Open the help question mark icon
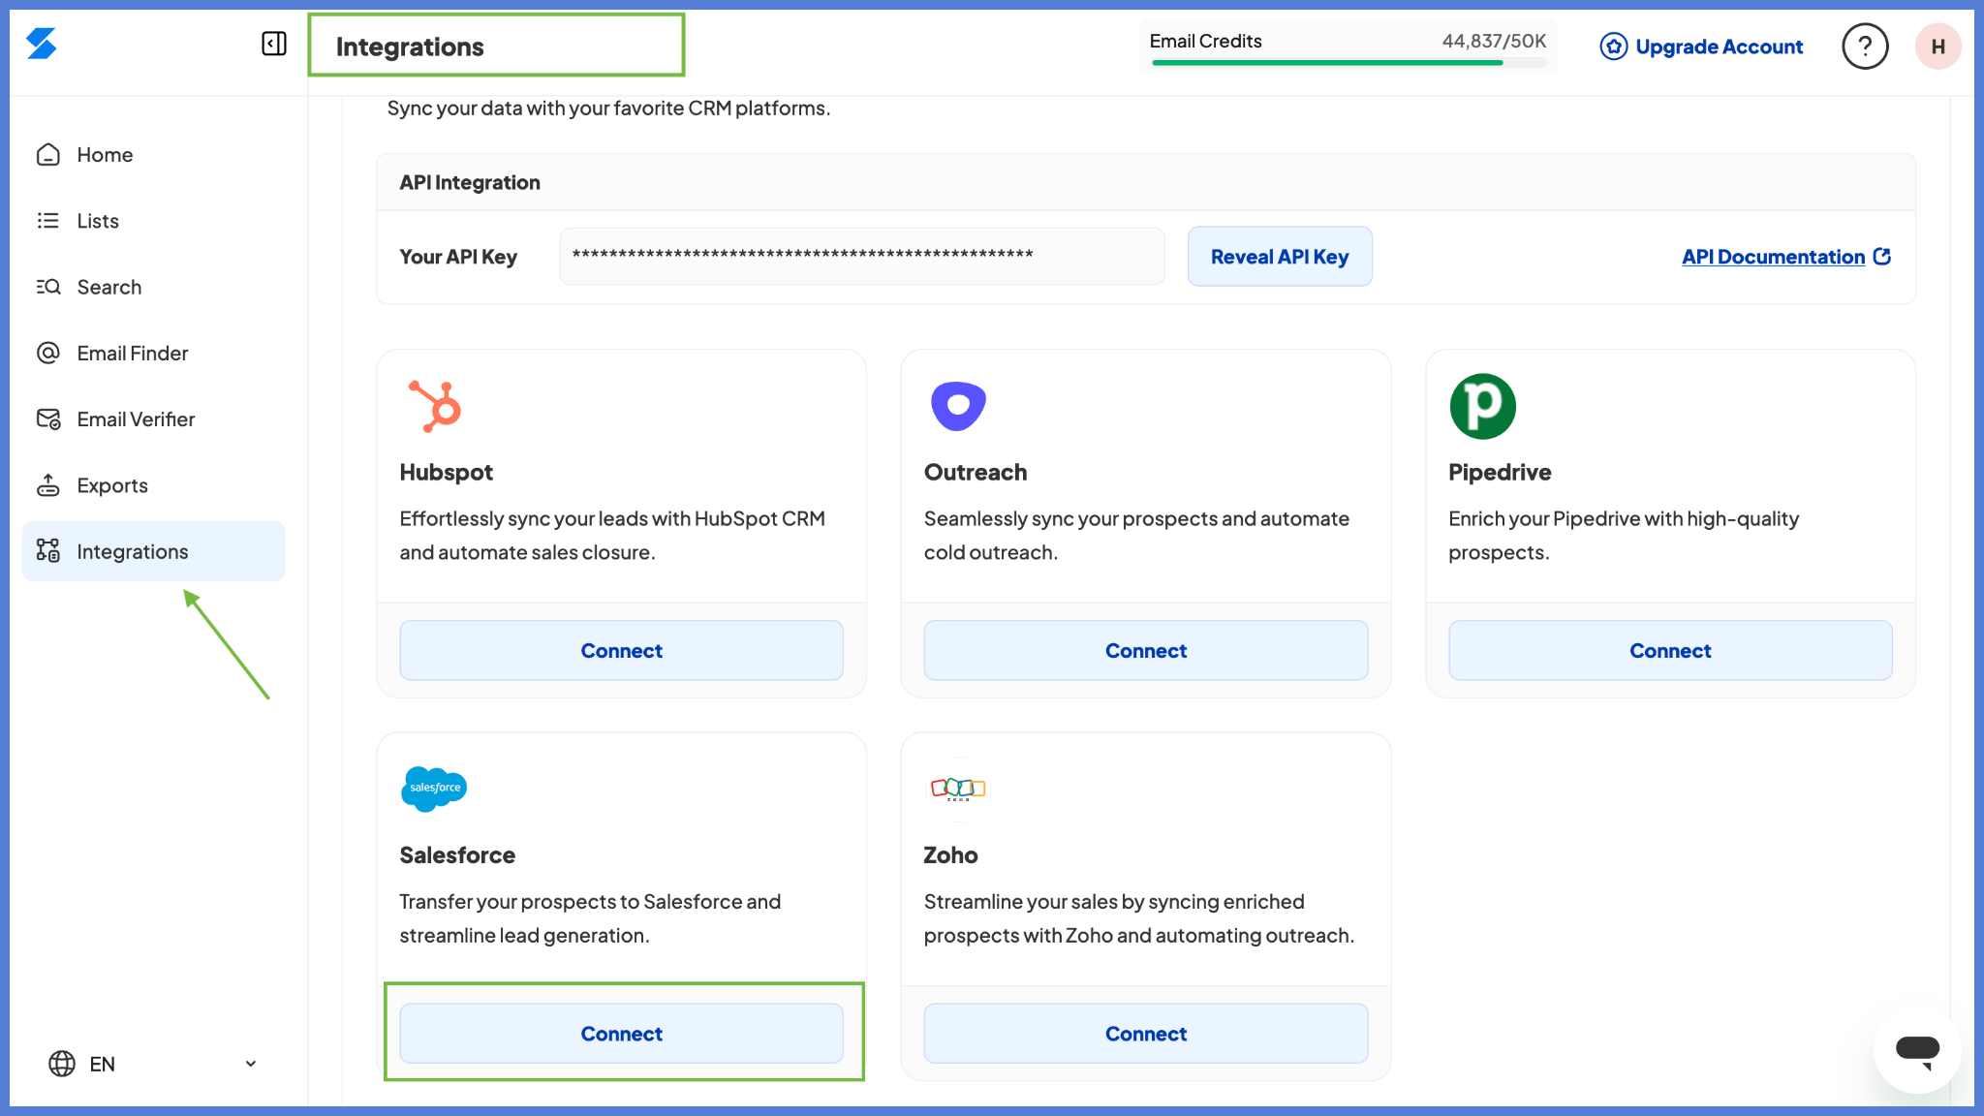The image size is (1984, 1116). tap(1865, 46)
